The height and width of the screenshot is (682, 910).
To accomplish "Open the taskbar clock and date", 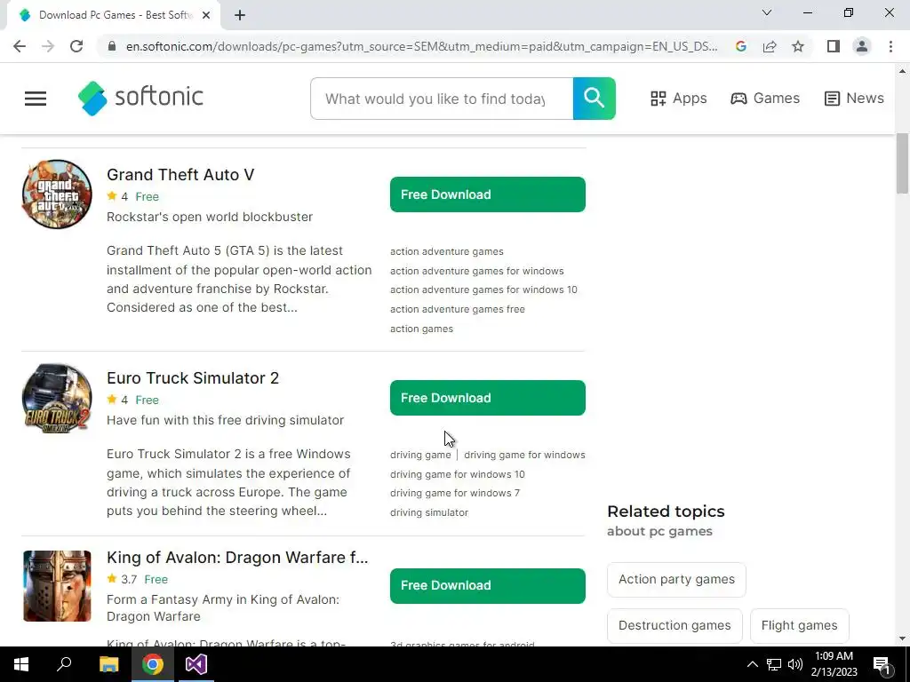I will (x=834, y=664).
